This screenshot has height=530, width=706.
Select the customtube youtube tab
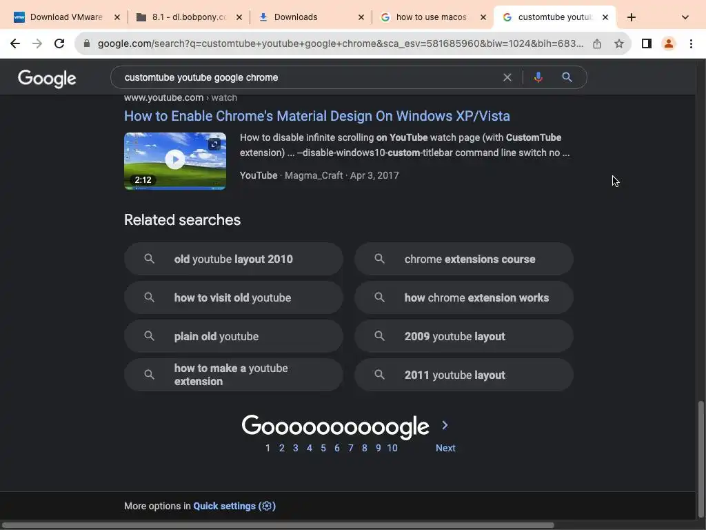coord(554,17)
